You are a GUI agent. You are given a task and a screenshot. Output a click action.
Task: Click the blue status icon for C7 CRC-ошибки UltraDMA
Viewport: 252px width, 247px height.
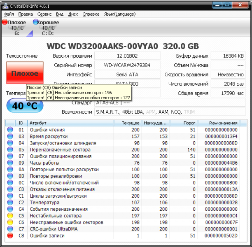(10, 229)
